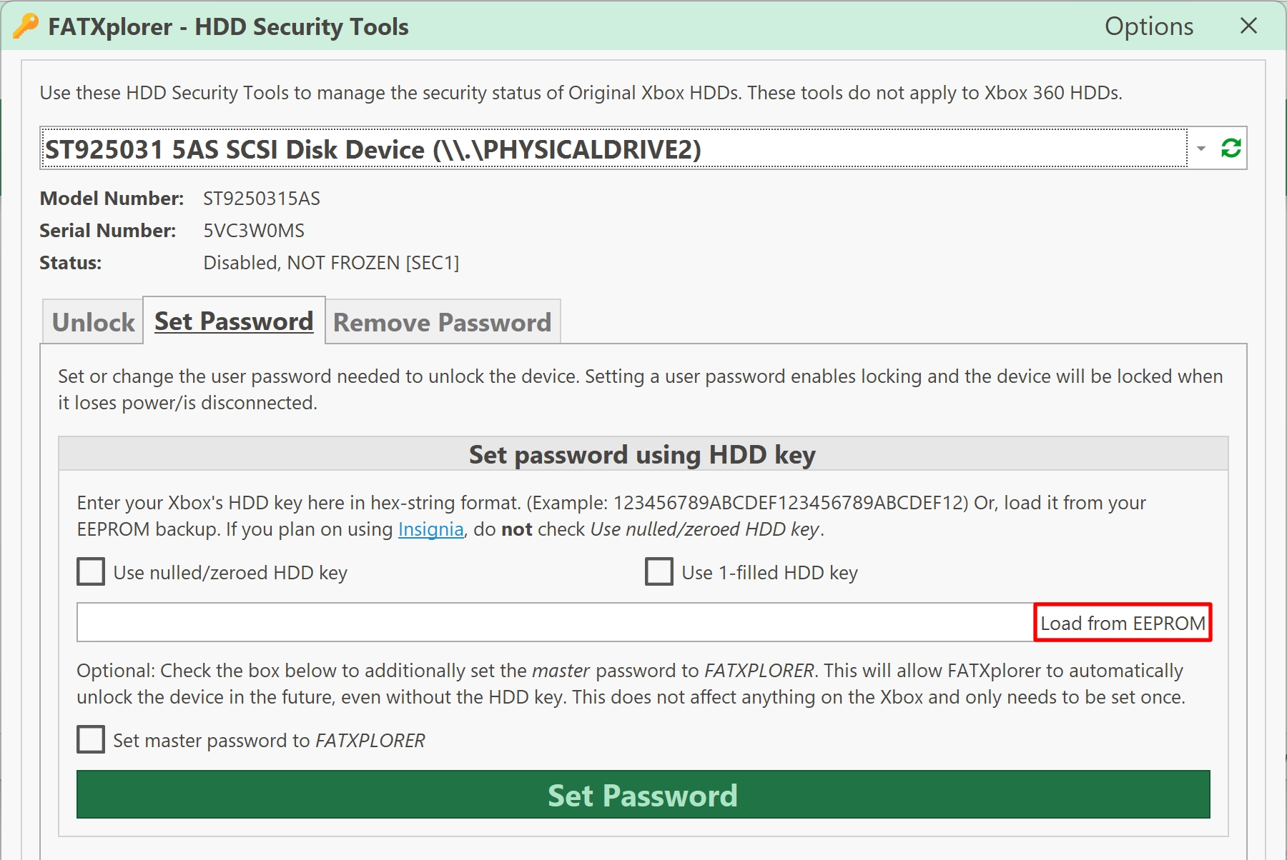The height and width of the screenshot is (860, 1287).
Task: Open the Options menu
Action: pos(1149,26)
